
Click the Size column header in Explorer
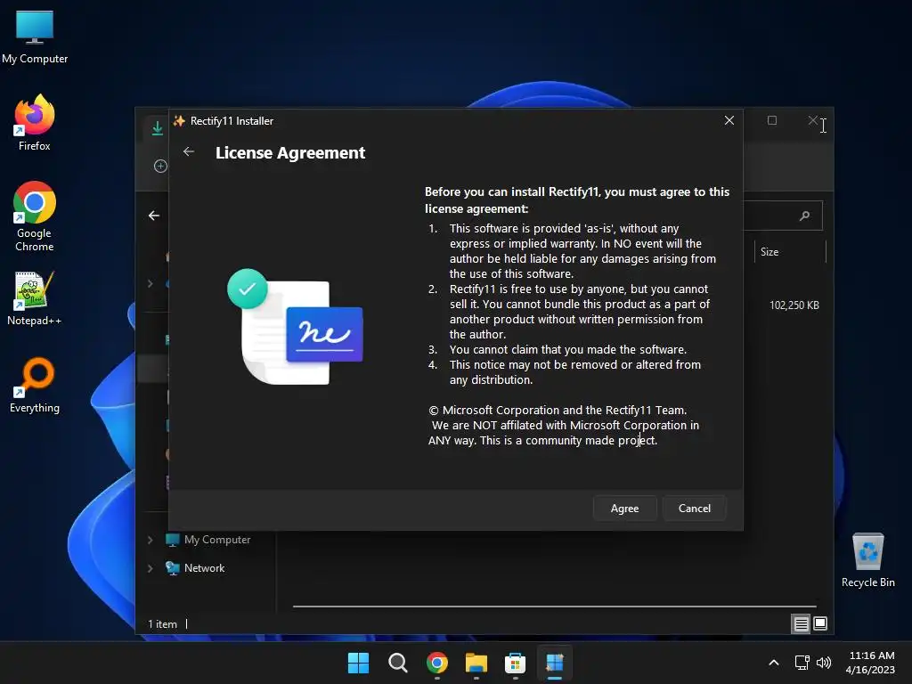point(790,252)
